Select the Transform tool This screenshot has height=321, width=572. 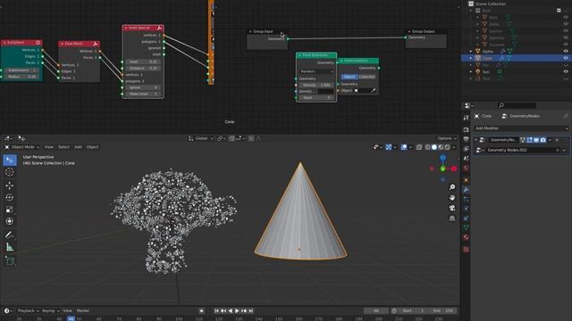[x=10, y=221]
